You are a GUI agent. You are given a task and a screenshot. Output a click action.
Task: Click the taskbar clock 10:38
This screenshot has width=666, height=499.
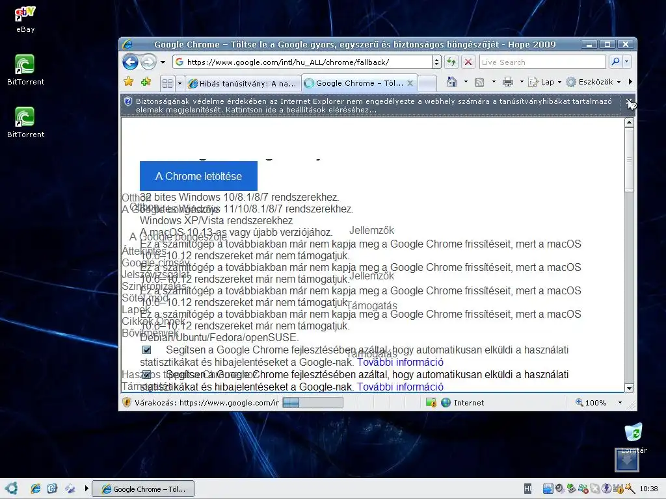tap(648, 489)
